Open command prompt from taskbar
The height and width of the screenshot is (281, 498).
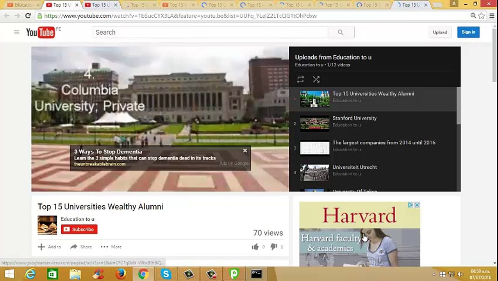256,274
